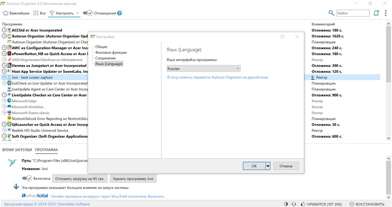Viewport: 392px width, 207px height.
Task: Click the thumbs-up Нравится icon
Action: coord(304,204)
